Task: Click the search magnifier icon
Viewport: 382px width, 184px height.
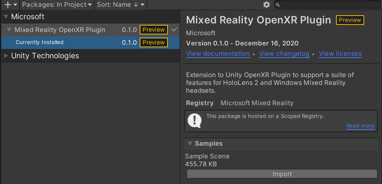Action: 278,5
